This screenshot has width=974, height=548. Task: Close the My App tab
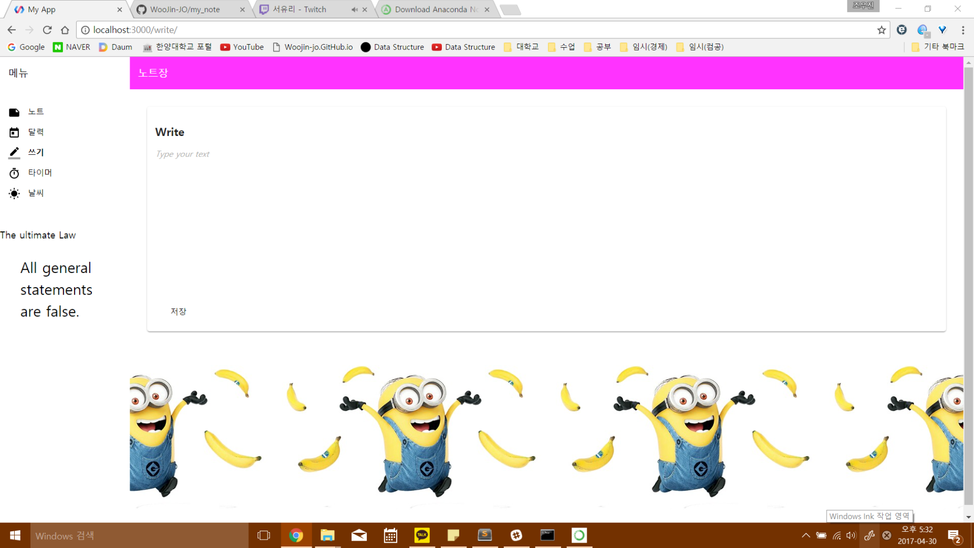pos(120,9)
